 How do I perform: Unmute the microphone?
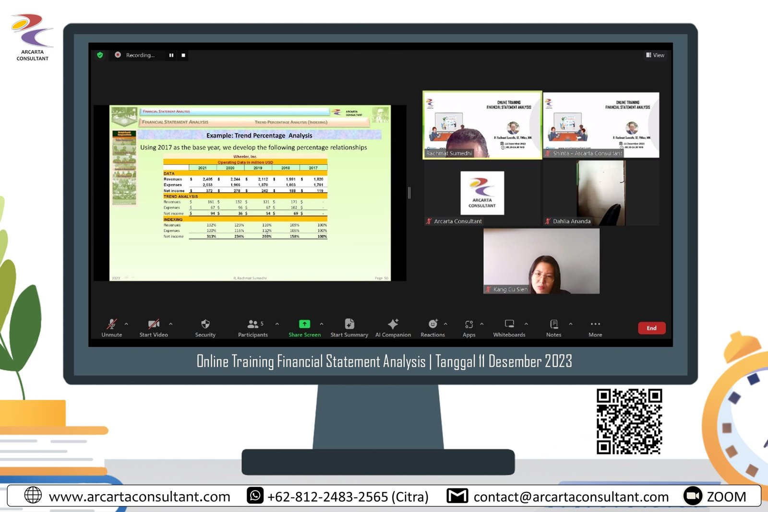(x=111, y=328)
